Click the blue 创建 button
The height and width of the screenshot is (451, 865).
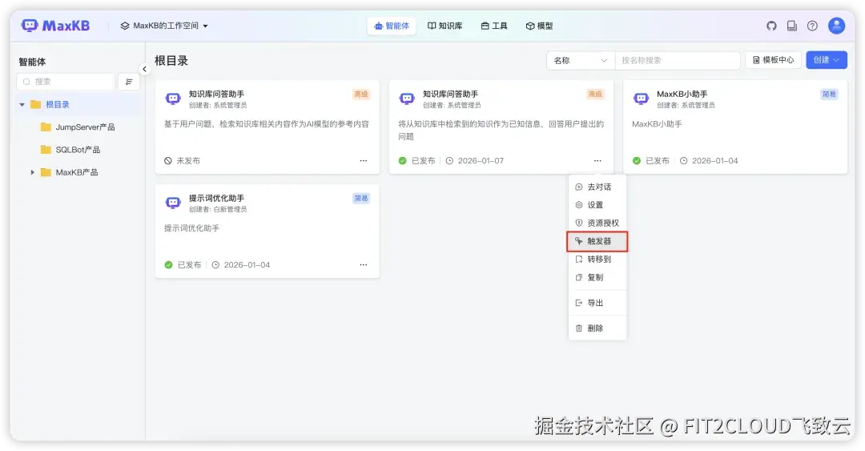coord(826,59)
